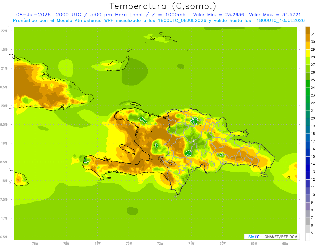Click the '75W' longitude label
Screen dimensions: 320x247
(66, 244)
